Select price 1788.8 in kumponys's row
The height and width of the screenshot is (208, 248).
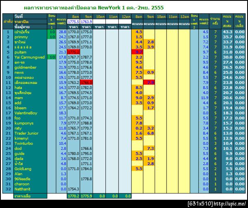point(86,123)
